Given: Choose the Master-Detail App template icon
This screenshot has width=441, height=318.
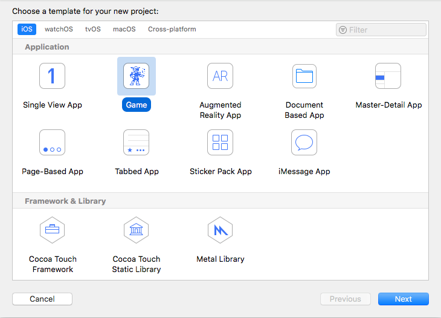Looking at the screenshot, I should (388, 76).
